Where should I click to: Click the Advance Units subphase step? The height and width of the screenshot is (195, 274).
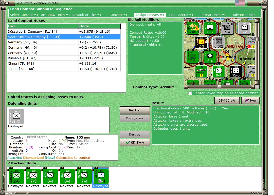coord(244,15)
